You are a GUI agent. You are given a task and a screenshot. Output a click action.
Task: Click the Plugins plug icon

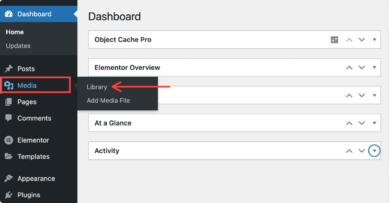click(x=9, y=195)
